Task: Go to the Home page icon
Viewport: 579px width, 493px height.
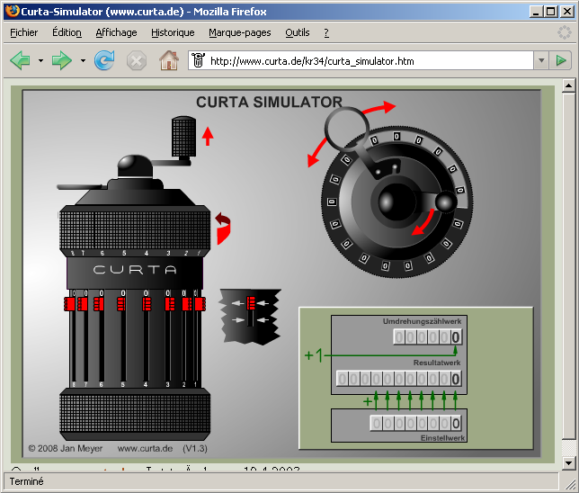Action: (169, 60)
